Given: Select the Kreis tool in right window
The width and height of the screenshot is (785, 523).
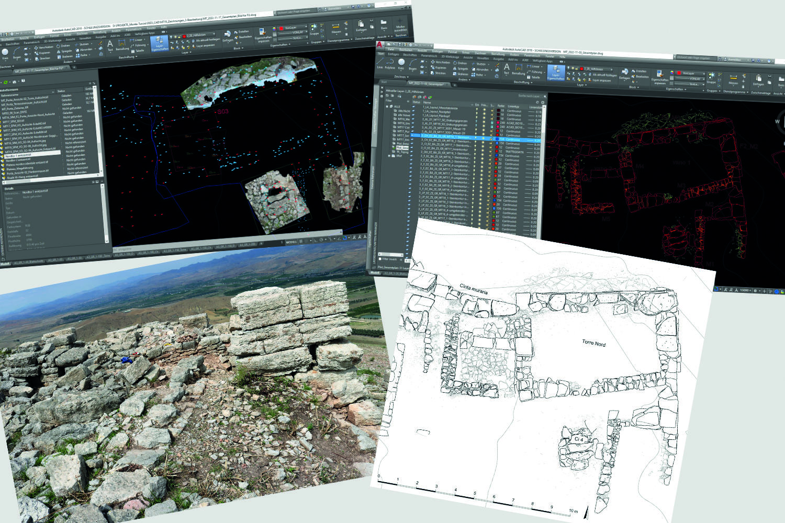Looking at the screenshot, I should pos(401,64).
